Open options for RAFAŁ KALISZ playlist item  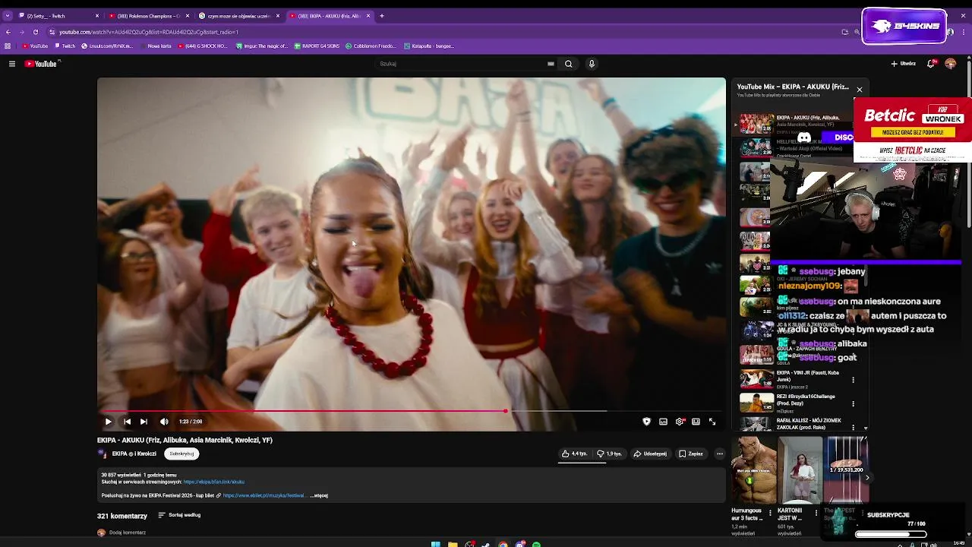854,427
